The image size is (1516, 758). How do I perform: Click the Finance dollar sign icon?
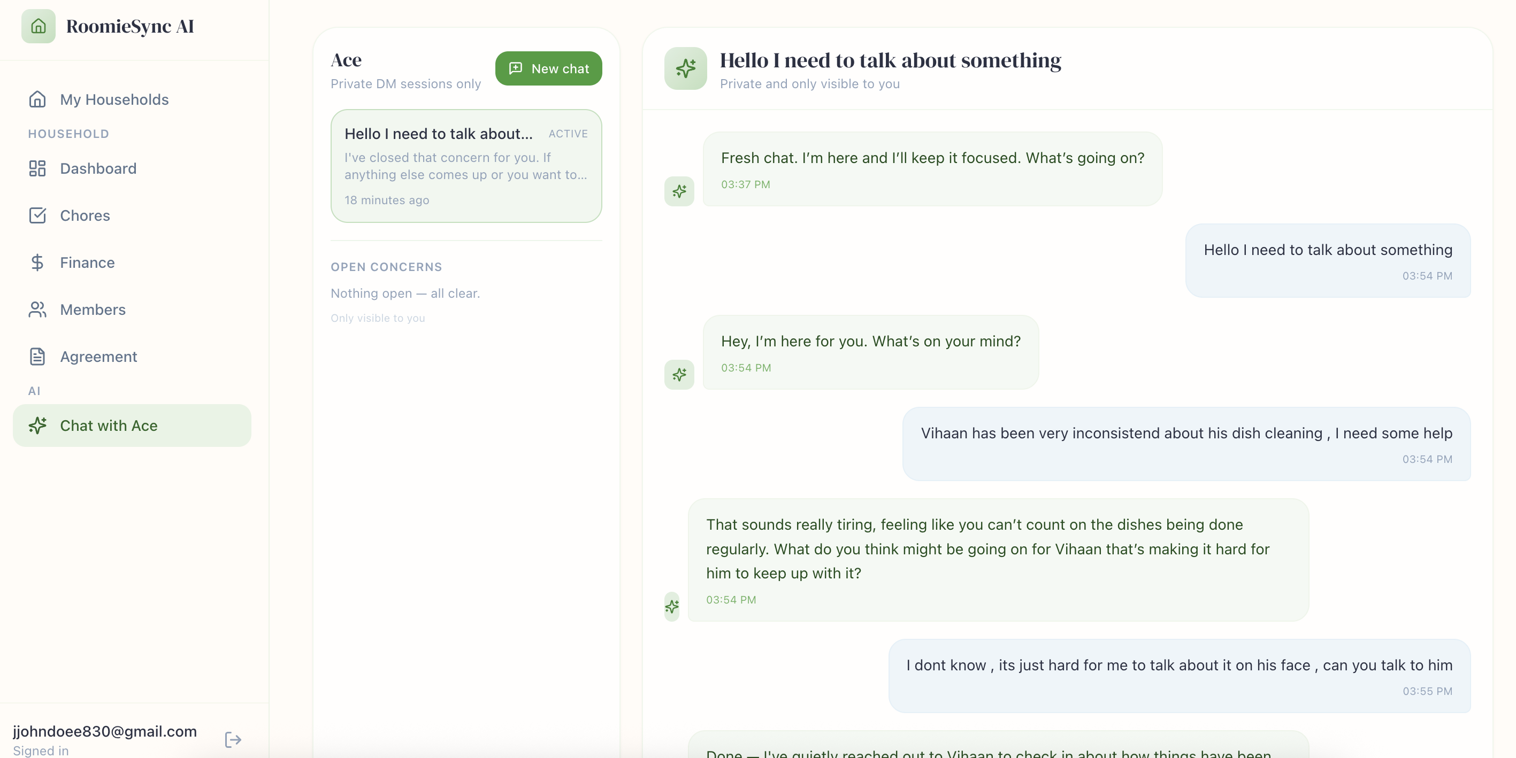point(37,263)
